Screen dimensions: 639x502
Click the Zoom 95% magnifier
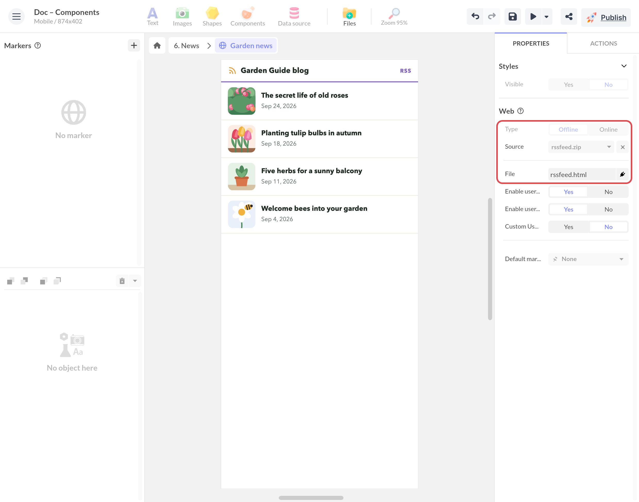[394, 16]
